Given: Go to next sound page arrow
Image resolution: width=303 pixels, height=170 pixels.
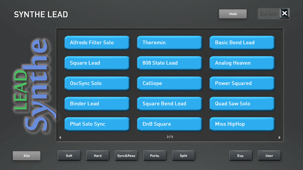Looking at the screenshot, I should pyautogui.click(x=279, y=137).
